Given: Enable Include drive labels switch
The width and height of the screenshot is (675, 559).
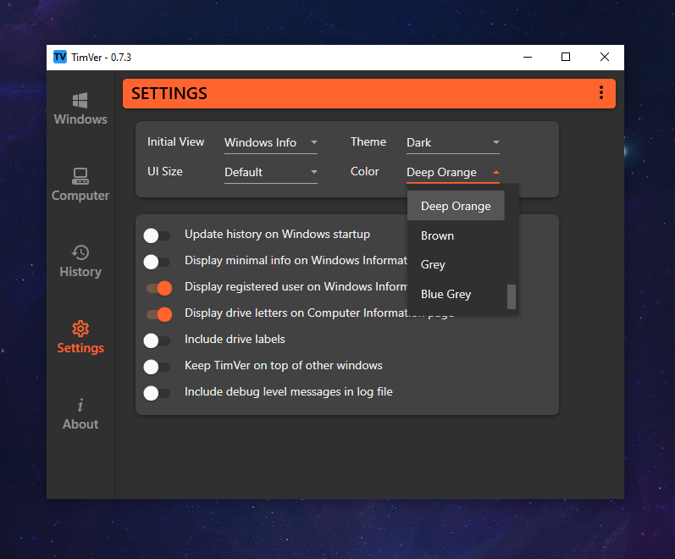Looking at the screenshot, I should tap(157, 340).
